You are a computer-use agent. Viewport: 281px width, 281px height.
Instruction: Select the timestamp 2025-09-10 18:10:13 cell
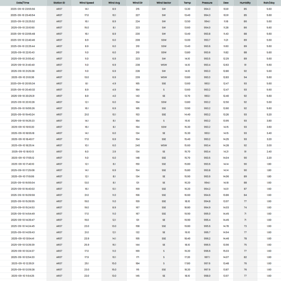tap(23, 152)
